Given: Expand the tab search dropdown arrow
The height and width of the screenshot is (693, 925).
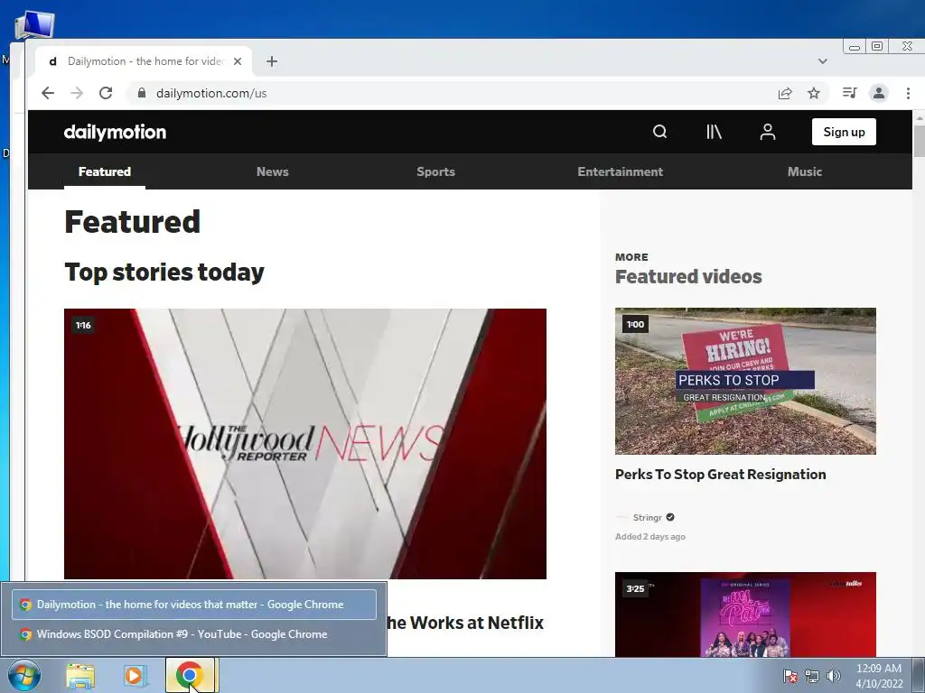Looking at the screenshot, I should 822,61.
